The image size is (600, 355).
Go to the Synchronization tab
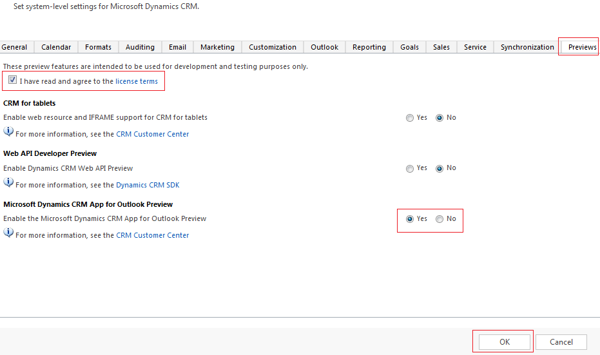pyautogui.click(x=527, y=47)
